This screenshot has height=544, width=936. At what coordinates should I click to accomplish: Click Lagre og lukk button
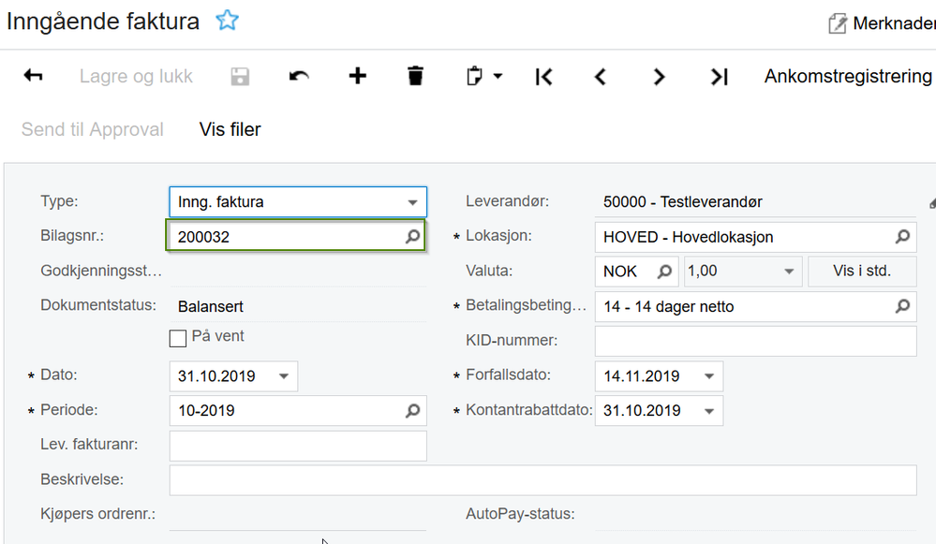(136, 77)
